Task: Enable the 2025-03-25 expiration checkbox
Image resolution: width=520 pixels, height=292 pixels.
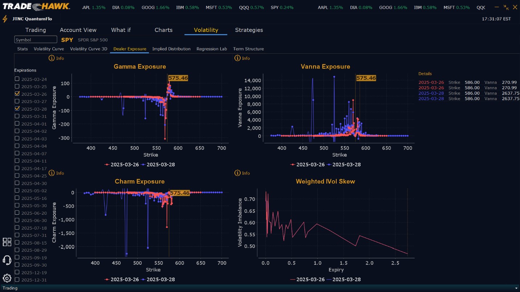Action: (17, 86)
